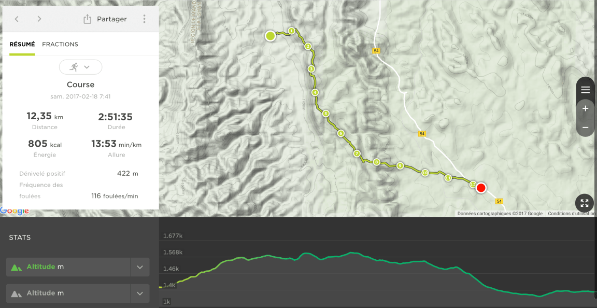Viewport: 597px width, 308px height.
Task: Open the Conditions d'utilisation link
Action: point(572,214)
